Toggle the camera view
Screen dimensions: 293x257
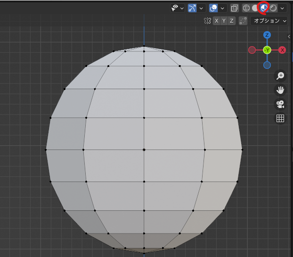(280, 104)
